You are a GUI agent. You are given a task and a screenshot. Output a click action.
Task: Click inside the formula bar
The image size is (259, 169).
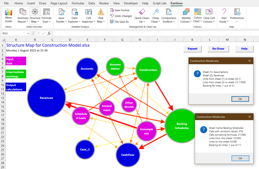click(106, 33)
